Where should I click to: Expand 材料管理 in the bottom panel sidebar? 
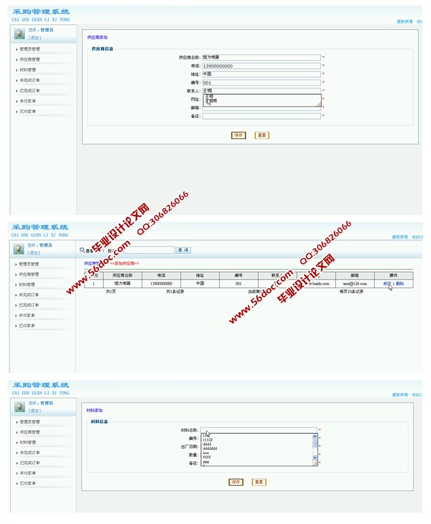click(27, 443)
